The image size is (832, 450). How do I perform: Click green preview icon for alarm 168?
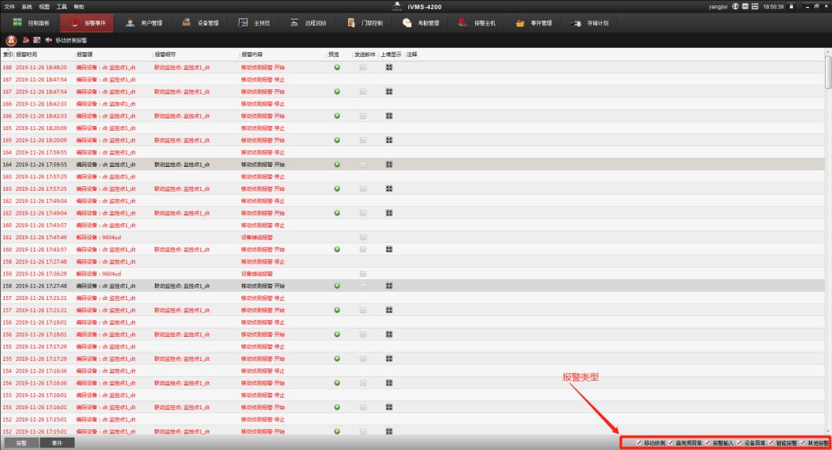click(337, 67)
